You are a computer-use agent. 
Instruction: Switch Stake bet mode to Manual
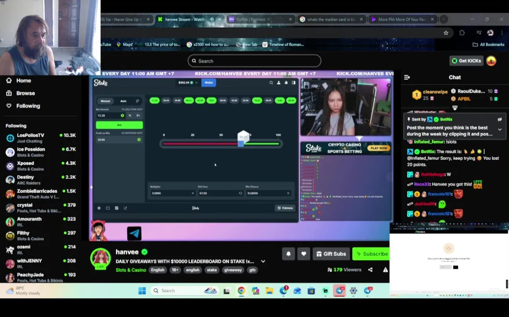[x=106, y=101]
